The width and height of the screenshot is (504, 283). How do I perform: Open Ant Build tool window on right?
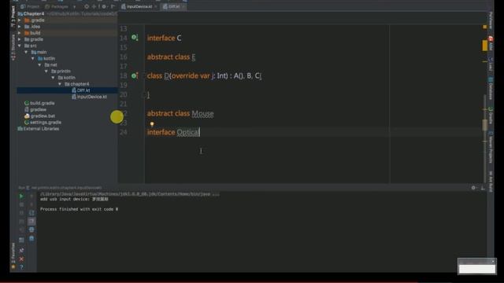pyautogui.click(x=491, y=182)
